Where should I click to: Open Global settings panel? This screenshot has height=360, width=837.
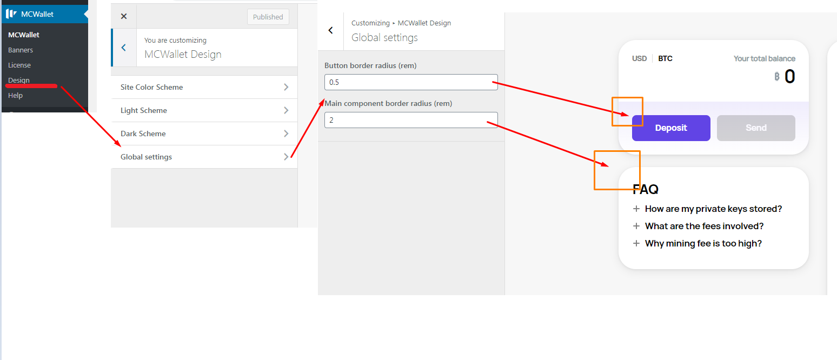[204, 157]
